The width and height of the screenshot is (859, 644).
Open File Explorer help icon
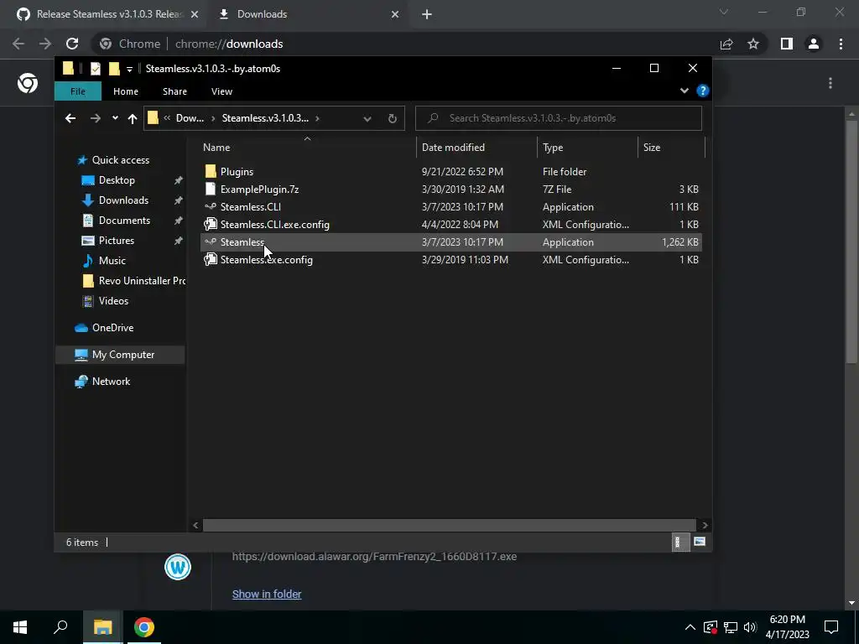(x=703, y=91)
